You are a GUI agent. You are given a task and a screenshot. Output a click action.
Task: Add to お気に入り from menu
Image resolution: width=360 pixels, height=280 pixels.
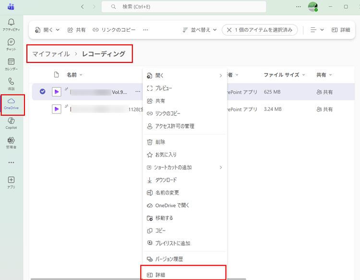tap(185, 155)
